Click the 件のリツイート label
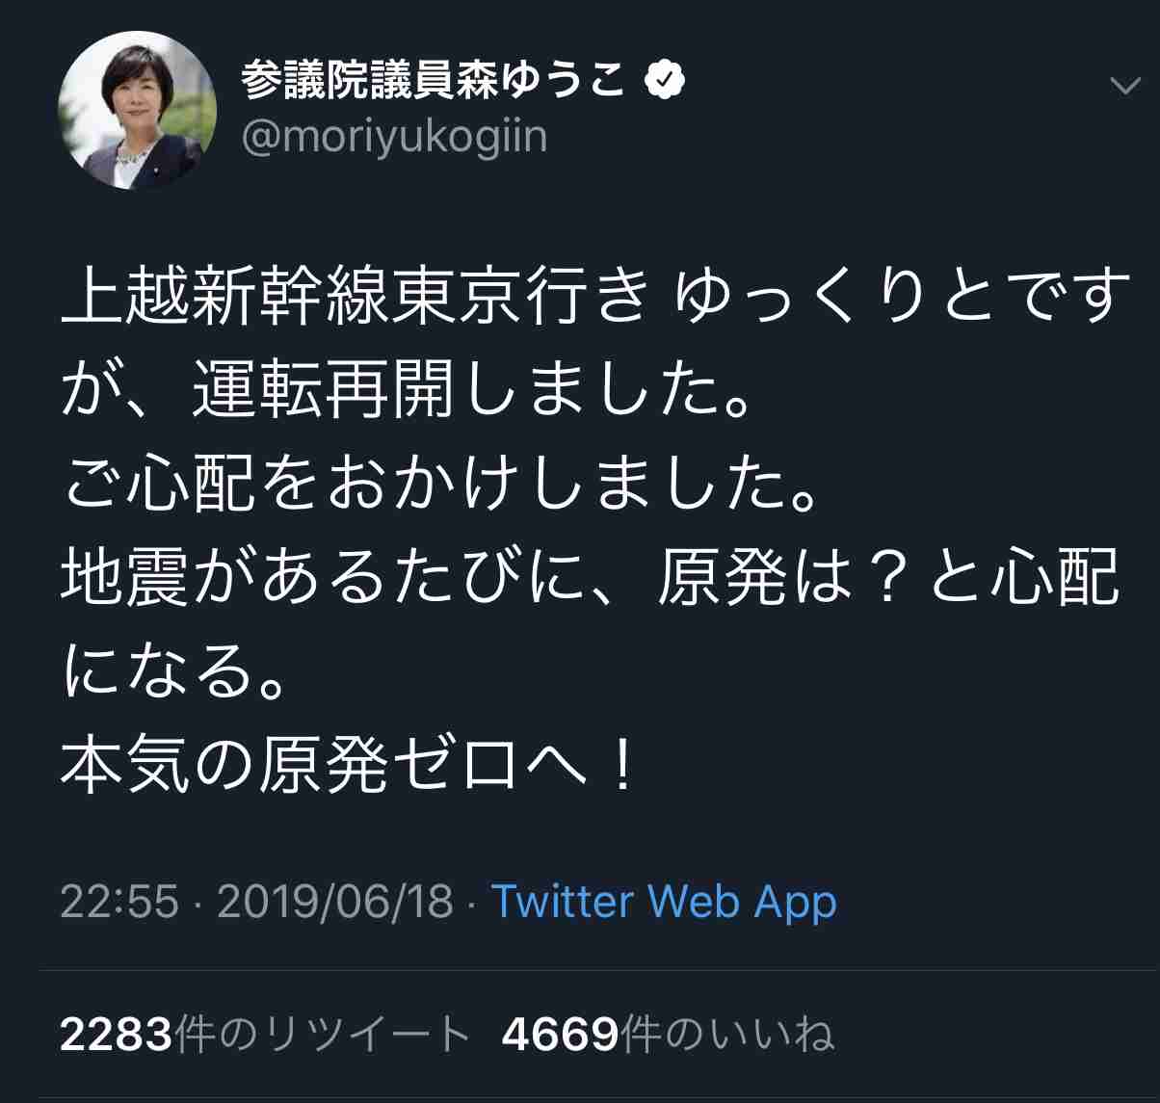This screenshot has height=1103, width=1160. click(x=323, y=1036)
